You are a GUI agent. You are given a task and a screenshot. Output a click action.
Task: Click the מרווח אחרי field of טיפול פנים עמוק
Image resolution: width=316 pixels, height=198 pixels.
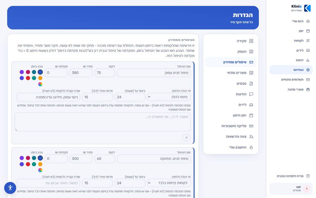(x=97, y=97)
